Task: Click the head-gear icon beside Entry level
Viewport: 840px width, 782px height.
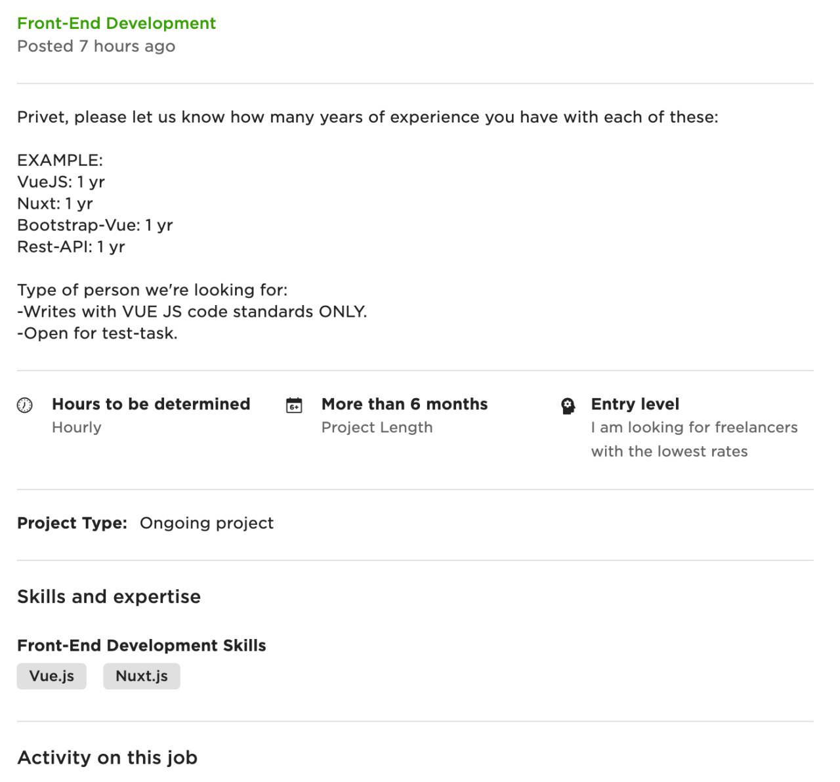Action: [568, 406]
